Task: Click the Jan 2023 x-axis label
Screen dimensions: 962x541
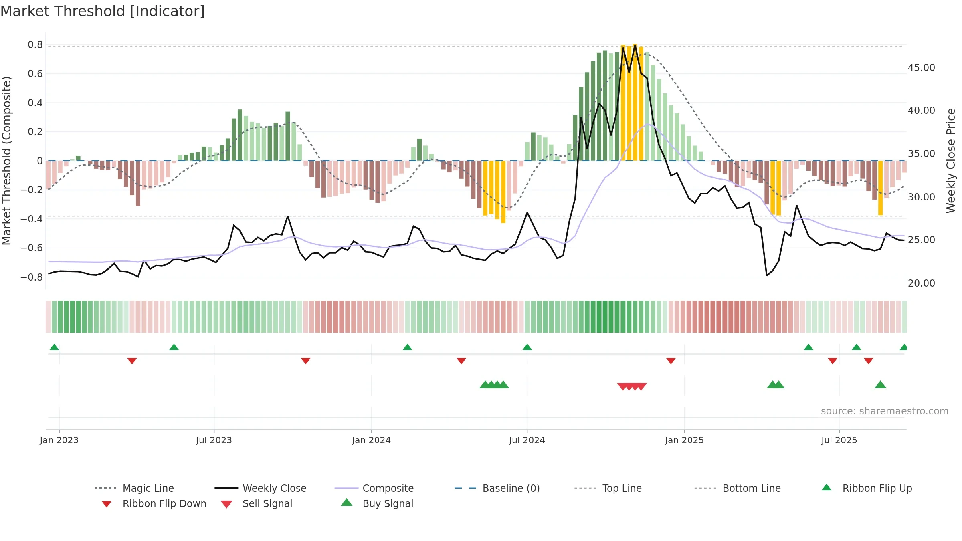Action: [59, 440]
